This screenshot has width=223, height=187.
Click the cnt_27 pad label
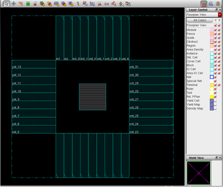click(134, 99)
